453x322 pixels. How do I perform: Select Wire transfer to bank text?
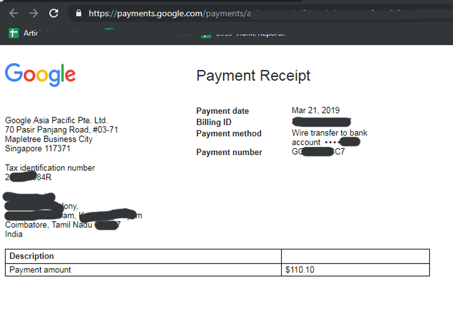click(329, 133)
